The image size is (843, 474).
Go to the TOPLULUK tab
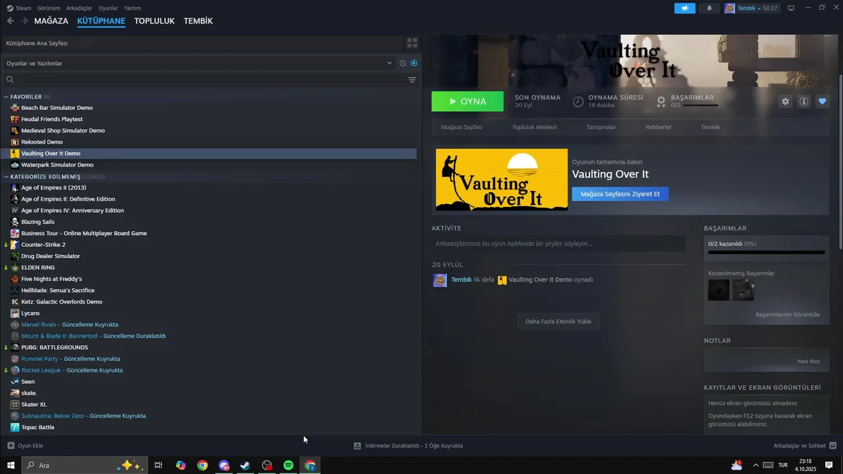point(154,21)
